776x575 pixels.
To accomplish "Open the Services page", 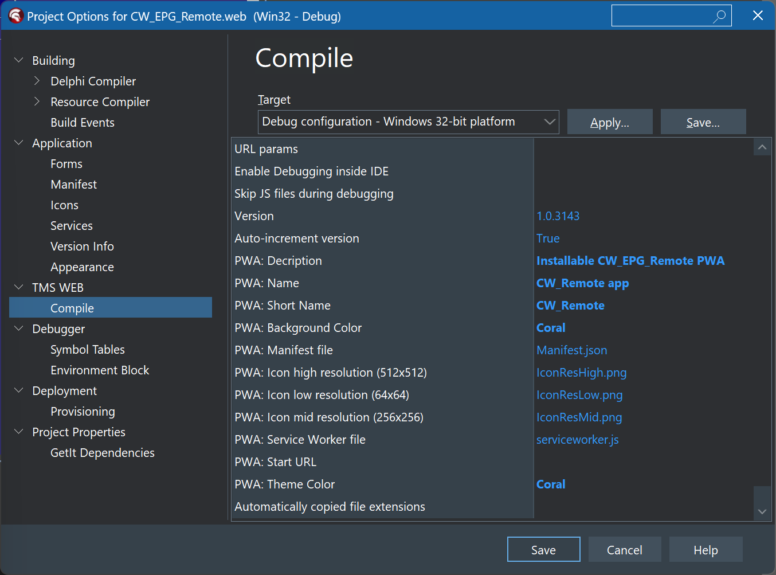I will [x=72, y=225].
